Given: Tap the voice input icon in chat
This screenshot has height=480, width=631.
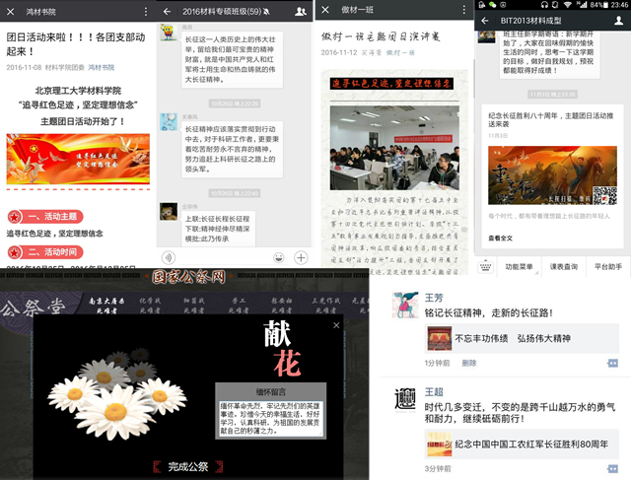Looking at the screenshot, I should 168,257.
